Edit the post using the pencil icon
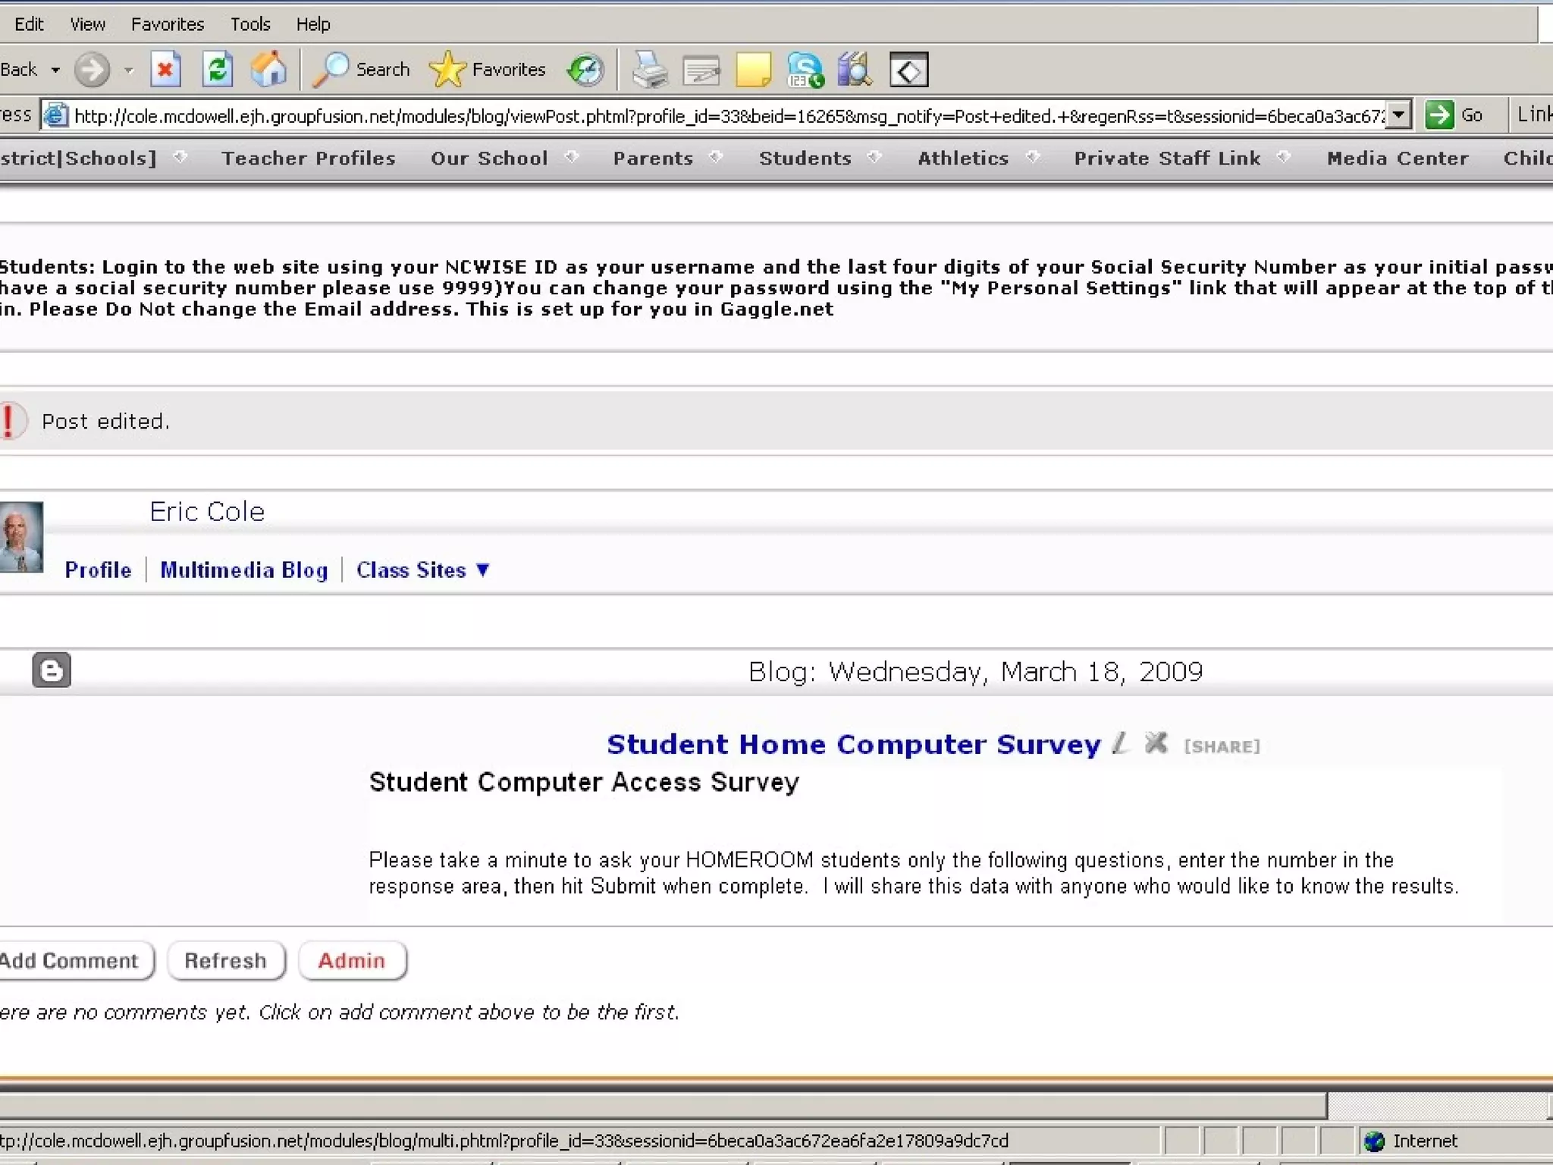 pos(1121,743)
